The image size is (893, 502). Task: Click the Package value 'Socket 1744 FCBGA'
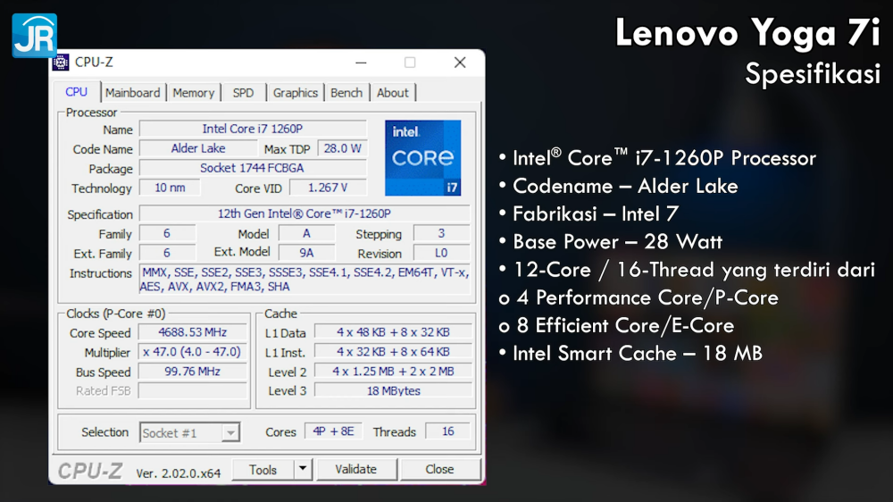(x=253, y=168)
